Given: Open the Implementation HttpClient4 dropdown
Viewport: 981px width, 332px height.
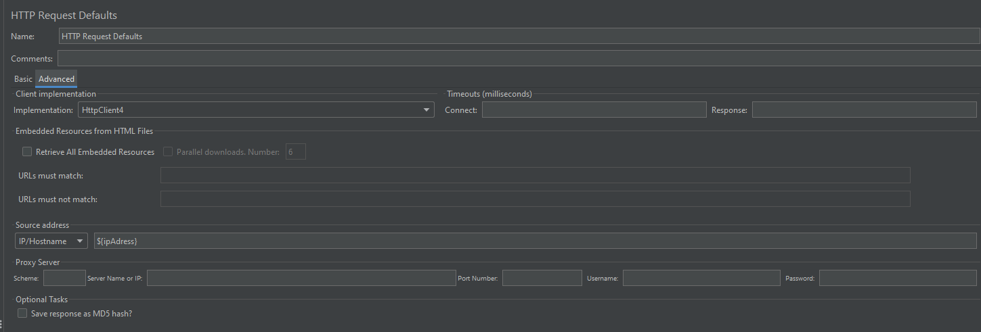Looking at the screenshot, I should 256,110.
